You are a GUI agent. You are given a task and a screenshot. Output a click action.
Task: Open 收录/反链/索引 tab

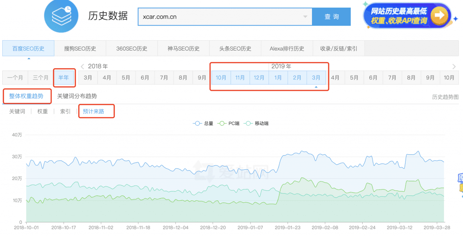point(338,48)
